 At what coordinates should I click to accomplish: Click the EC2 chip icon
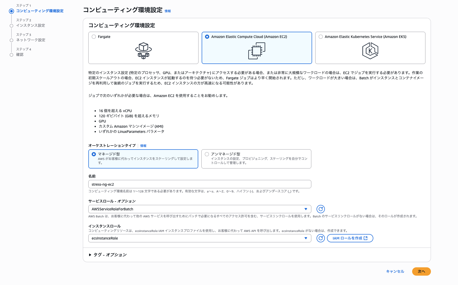click(x=257, y=51)
